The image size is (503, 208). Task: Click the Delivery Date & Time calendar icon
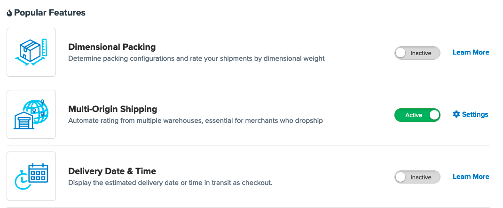coord(31,176)
